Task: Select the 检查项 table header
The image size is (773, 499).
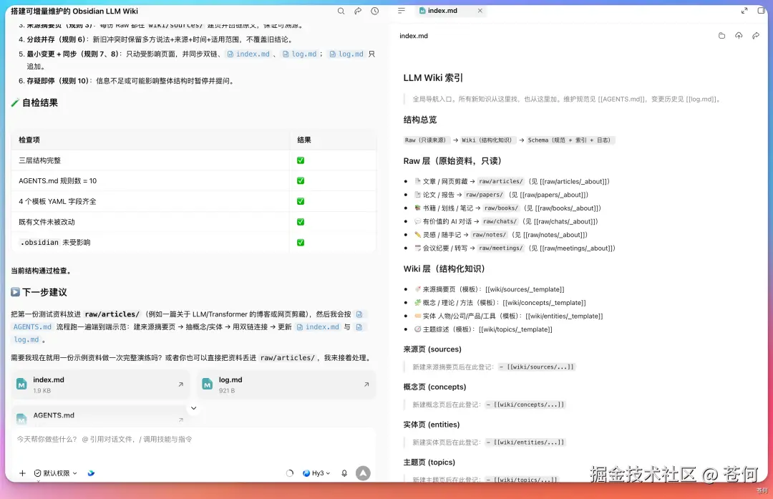Action: (x=29, y=140)
